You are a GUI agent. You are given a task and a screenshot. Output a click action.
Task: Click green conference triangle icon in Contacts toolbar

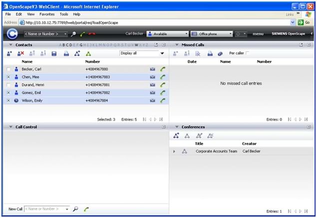[88, 54]
